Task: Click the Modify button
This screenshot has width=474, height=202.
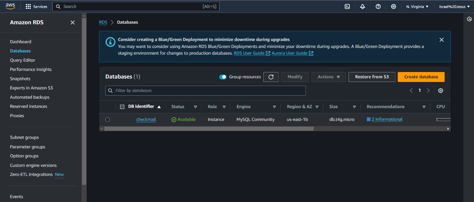Action: 295,77
